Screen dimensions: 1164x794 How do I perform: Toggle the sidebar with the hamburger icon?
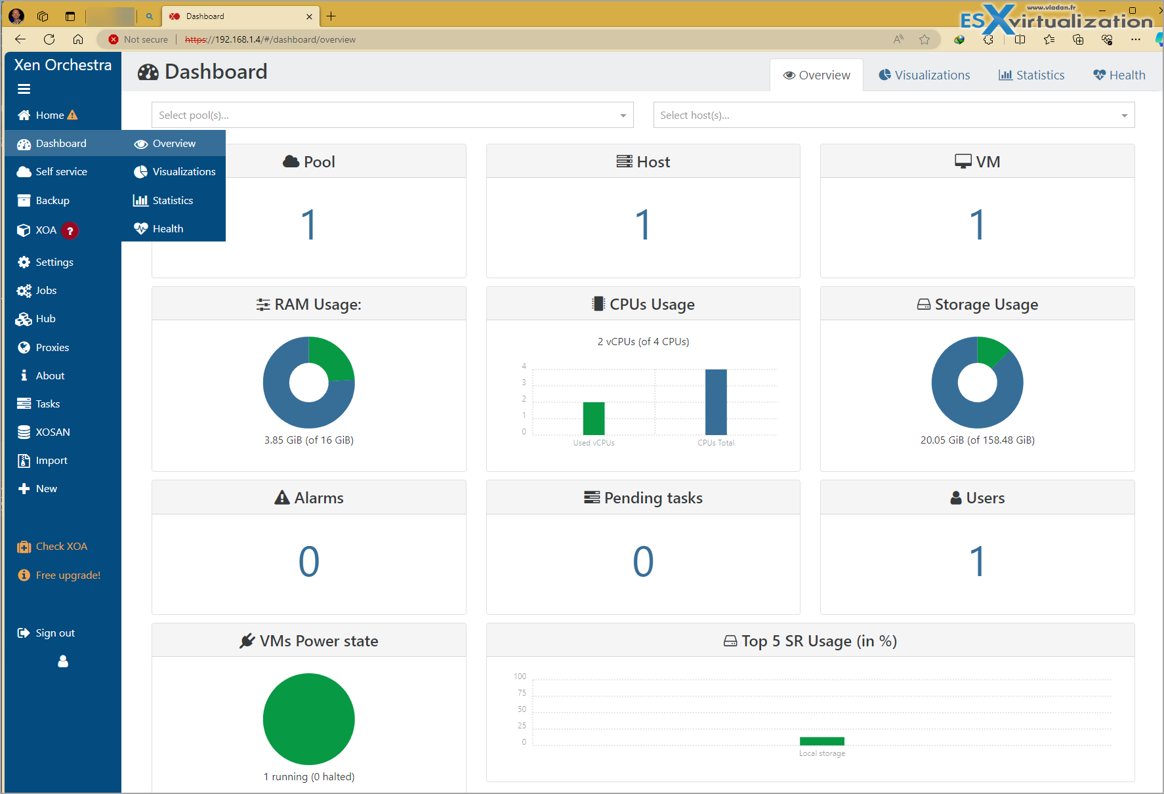[24, 89]
